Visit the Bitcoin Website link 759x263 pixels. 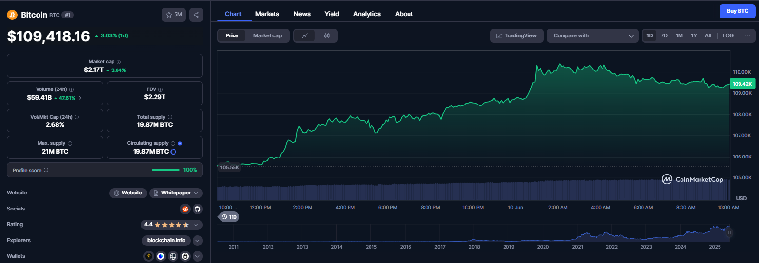(128, 193)
